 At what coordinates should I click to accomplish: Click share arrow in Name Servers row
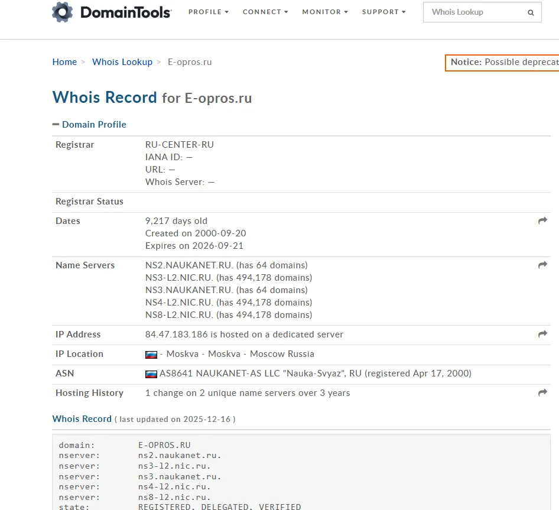542,265
